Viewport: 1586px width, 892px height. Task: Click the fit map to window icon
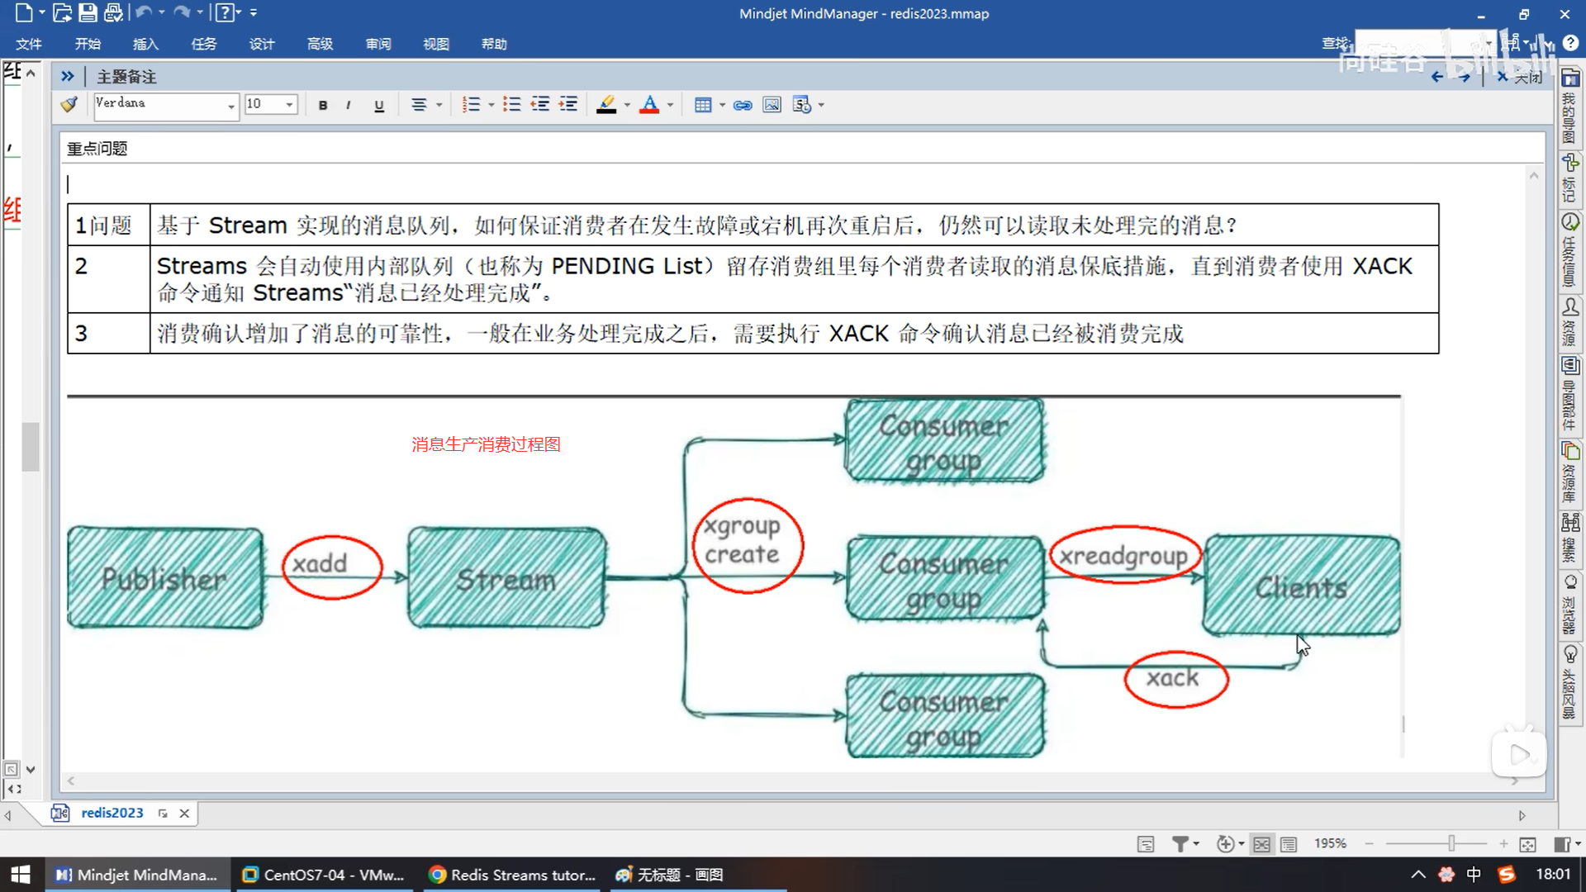(1527, 843)
